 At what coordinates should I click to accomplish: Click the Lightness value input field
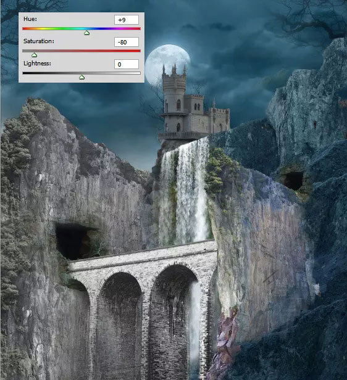coord(127,64)
